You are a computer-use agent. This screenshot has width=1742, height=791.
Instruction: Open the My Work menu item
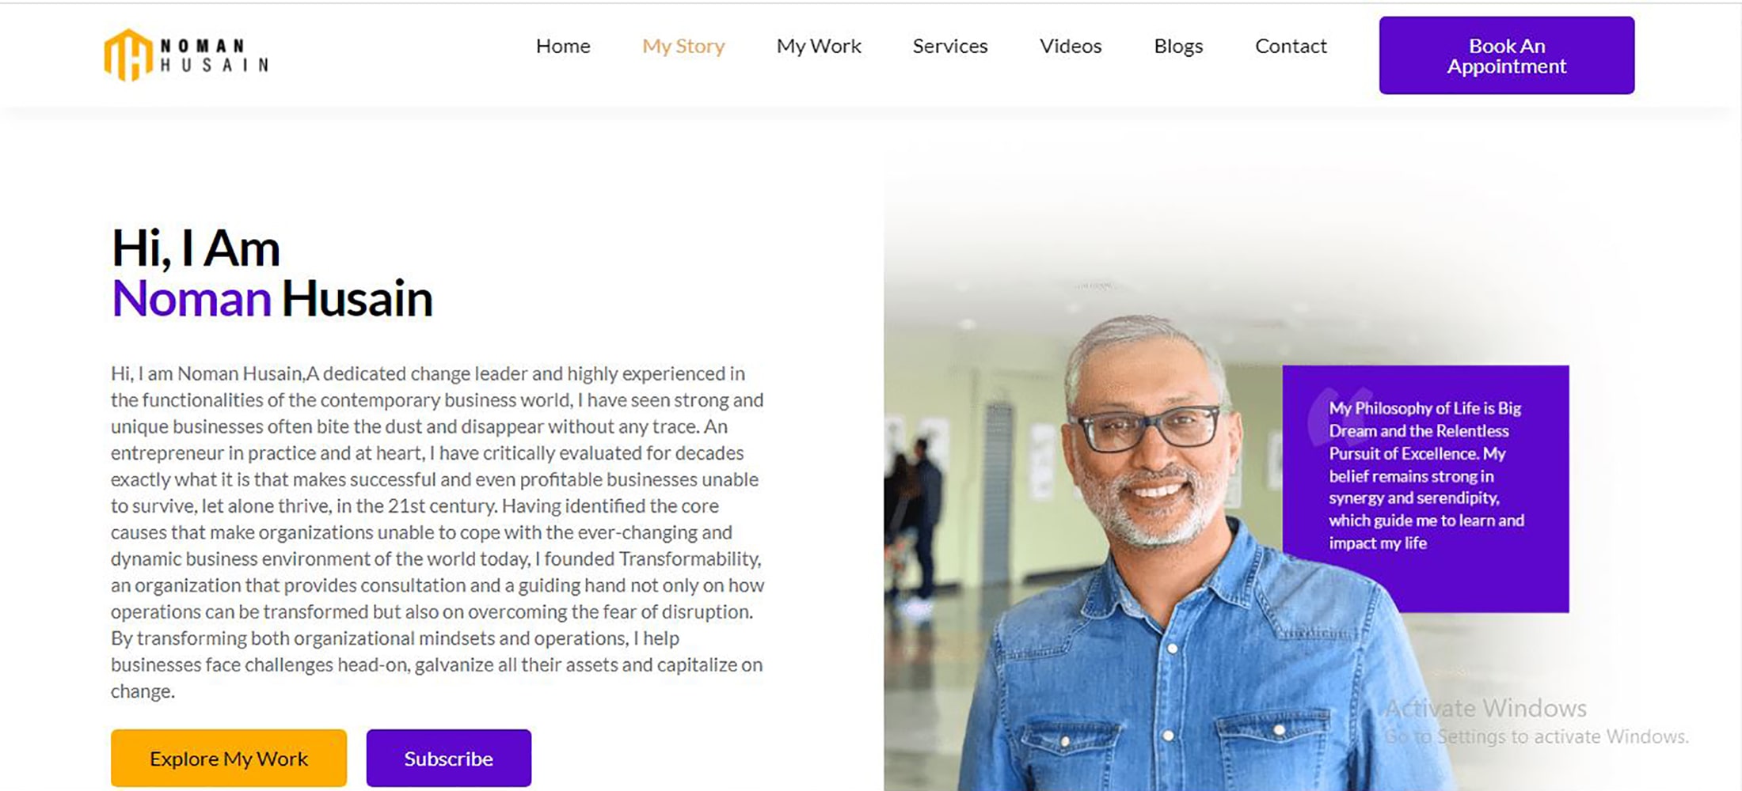pyautogui.click(x=819, y=47)
